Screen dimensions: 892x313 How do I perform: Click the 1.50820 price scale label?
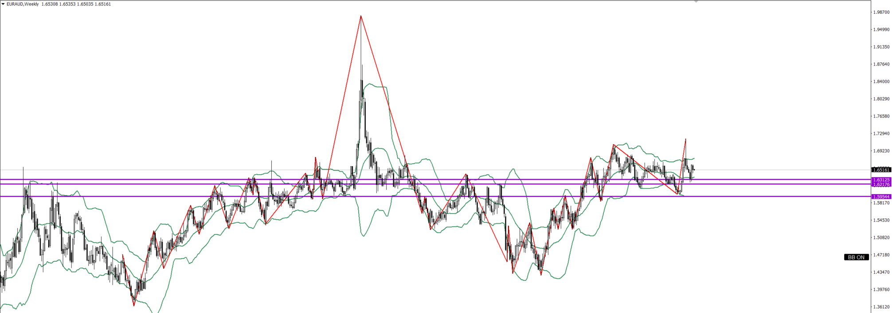click(881, 237)
